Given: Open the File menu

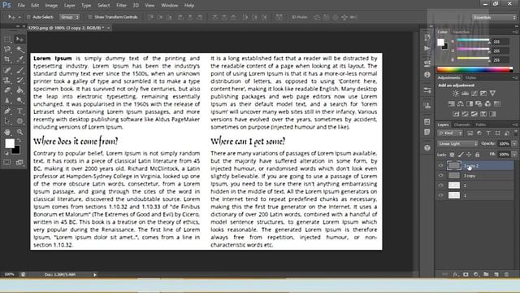Looking at the screenshot, I should click(21, 6).
